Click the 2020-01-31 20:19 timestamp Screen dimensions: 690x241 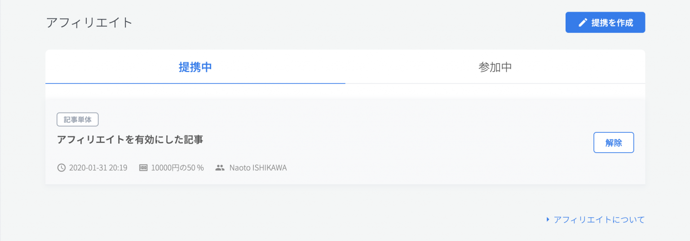(98, 168)
